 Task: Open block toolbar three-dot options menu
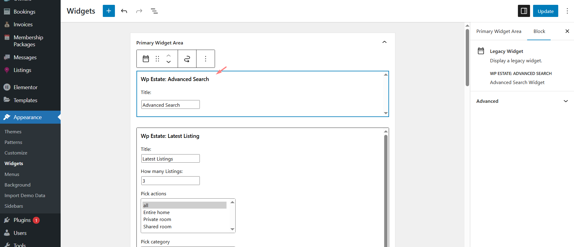pyautogui.click(x=206, y=59)
